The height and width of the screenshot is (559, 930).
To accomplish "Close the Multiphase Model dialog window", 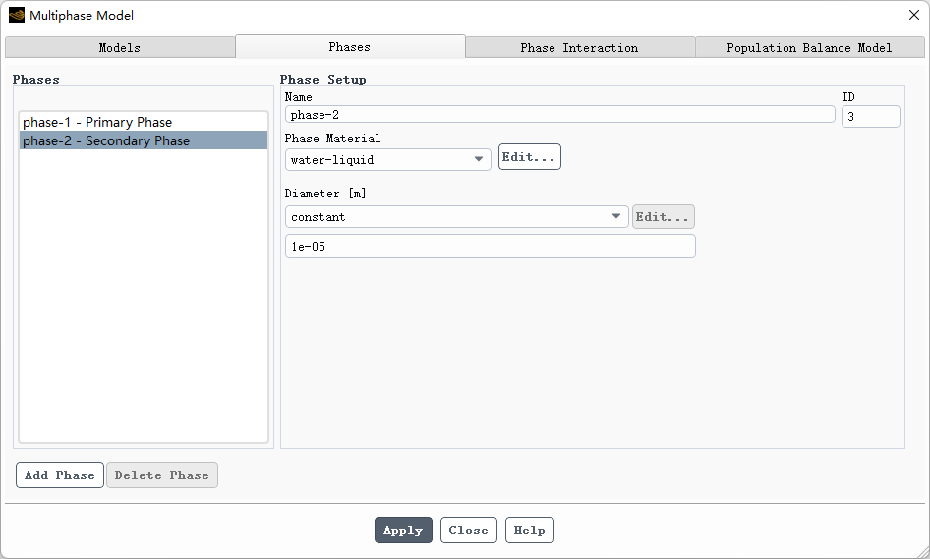I will point(913,15).
